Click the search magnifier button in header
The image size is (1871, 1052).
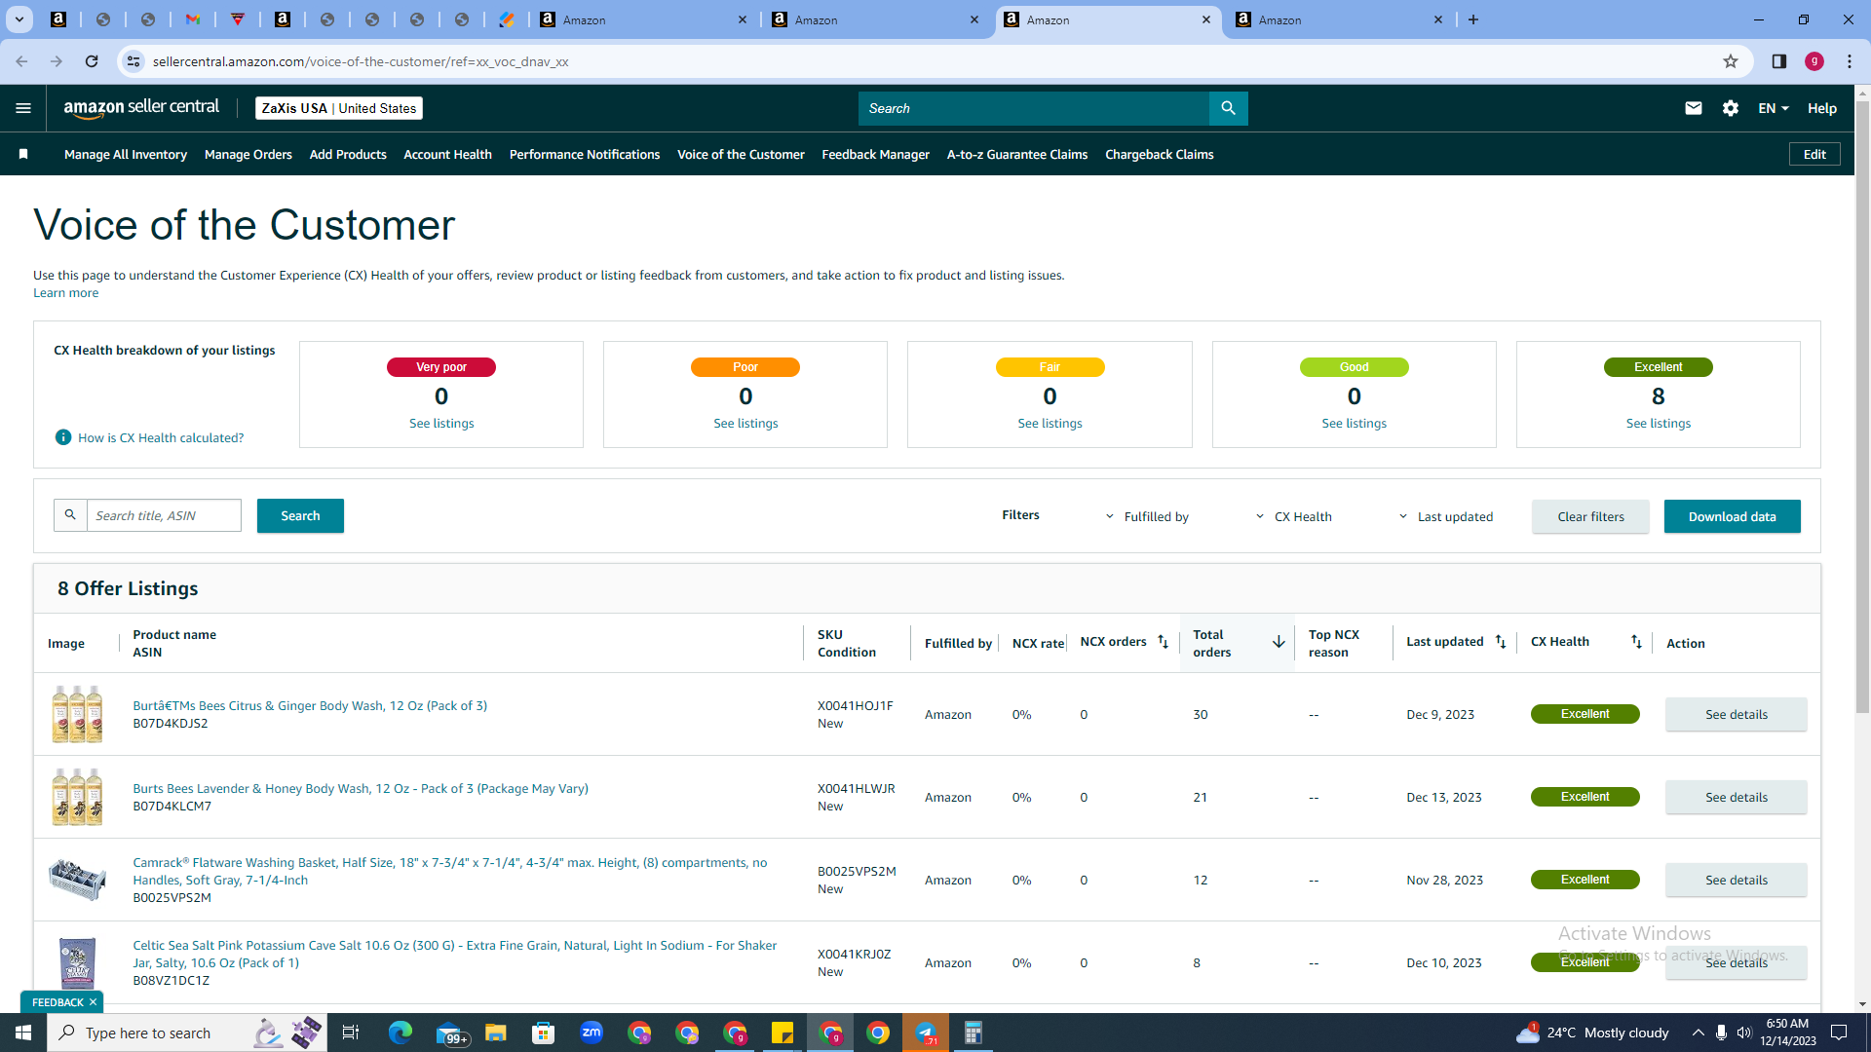1228,108
